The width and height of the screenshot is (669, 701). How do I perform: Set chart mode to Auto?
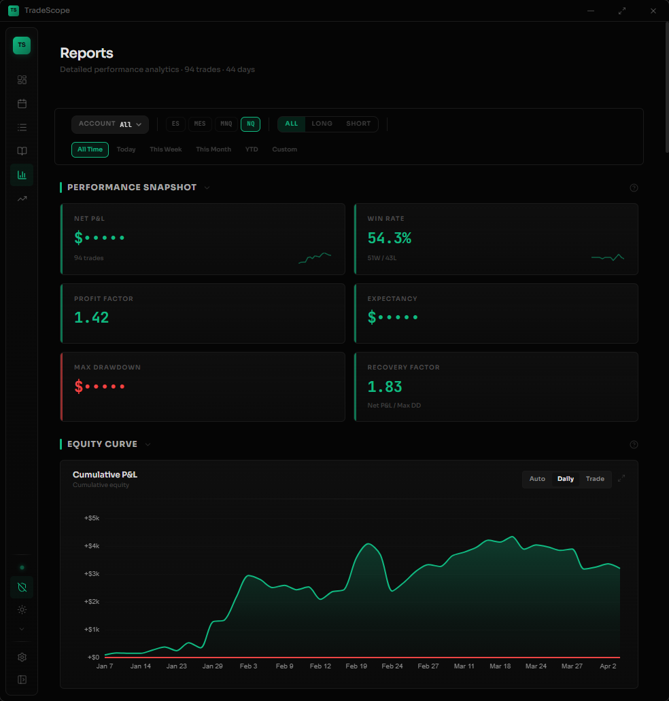tap(537, 479)
